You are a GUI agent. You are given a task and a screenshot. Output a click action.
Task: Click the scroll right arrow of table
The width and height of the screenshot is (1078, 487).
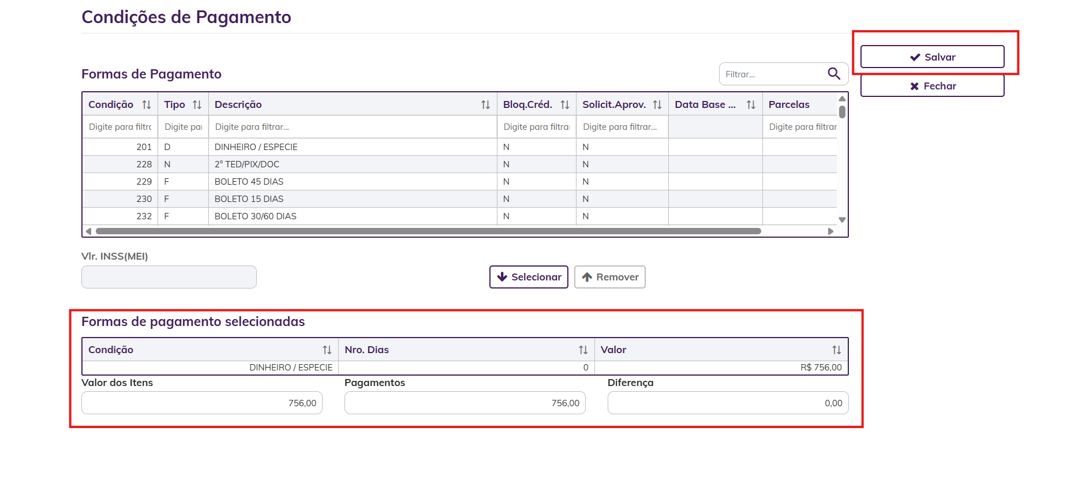click(830, 231)
